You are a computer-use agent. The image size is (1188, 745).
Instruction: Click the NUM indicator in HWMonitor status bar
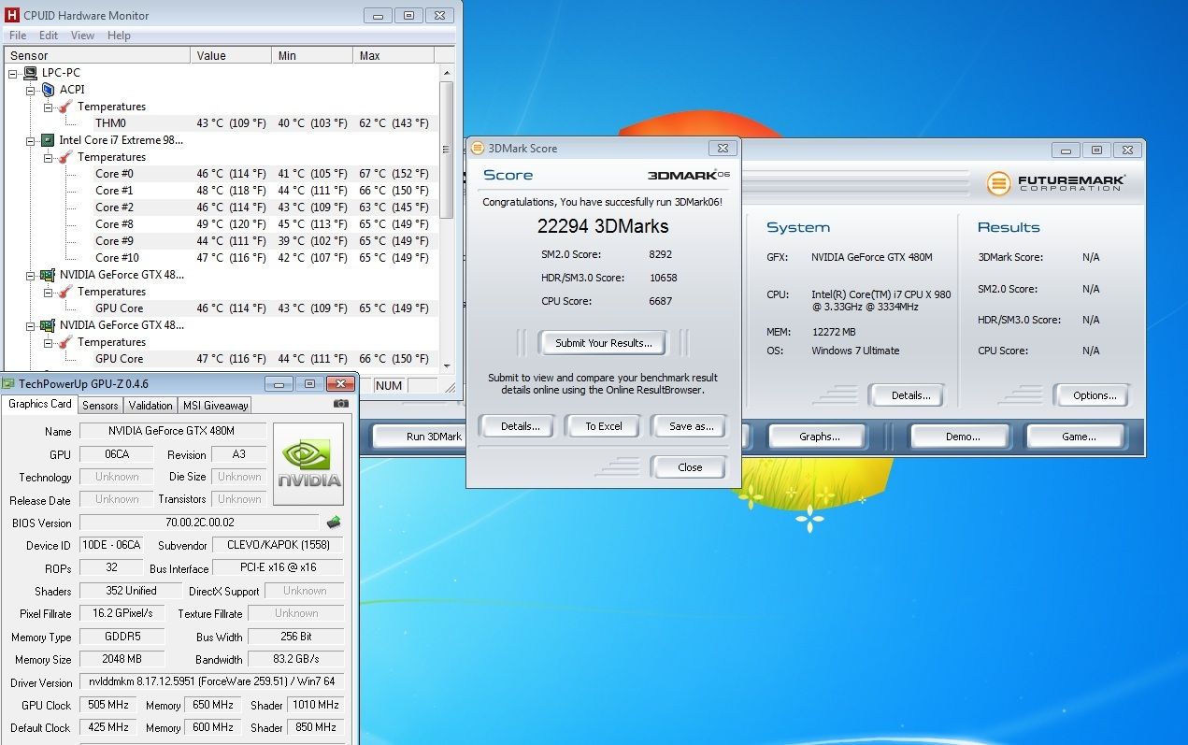pos(389,385)
